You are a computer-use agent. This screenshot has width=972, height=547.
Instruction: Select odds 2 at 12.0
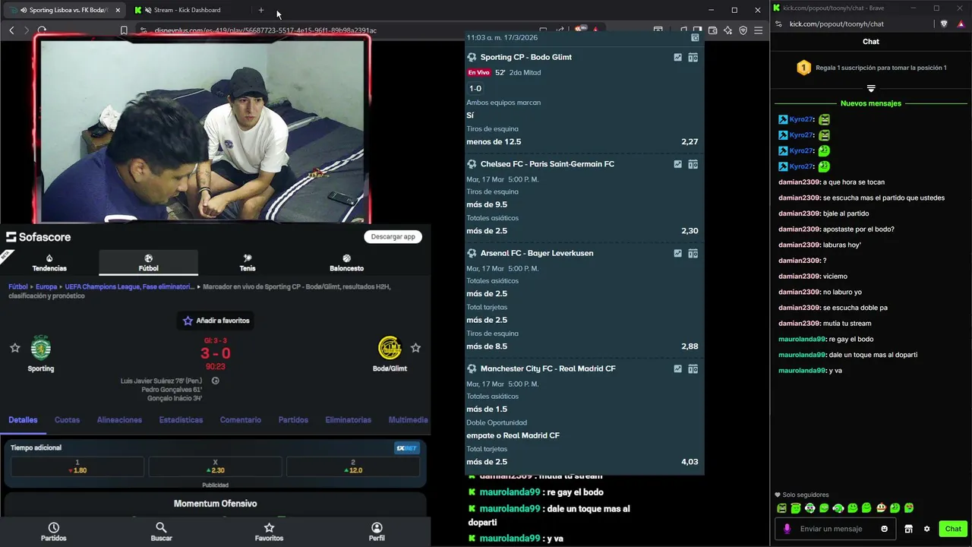click(353, 466)
